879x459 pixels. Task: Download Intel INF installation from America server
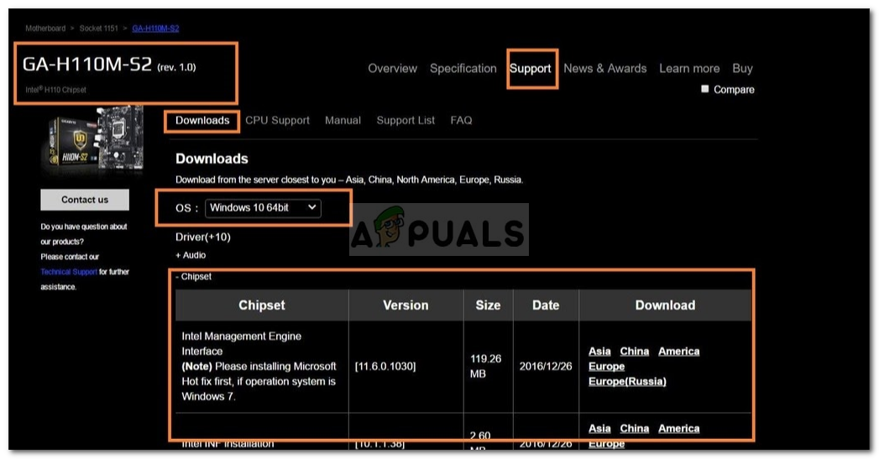679,429
